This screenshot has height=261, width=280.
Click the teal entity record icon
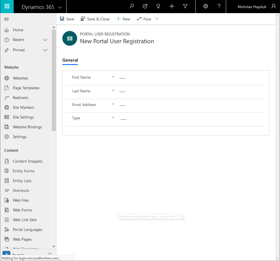70,38
